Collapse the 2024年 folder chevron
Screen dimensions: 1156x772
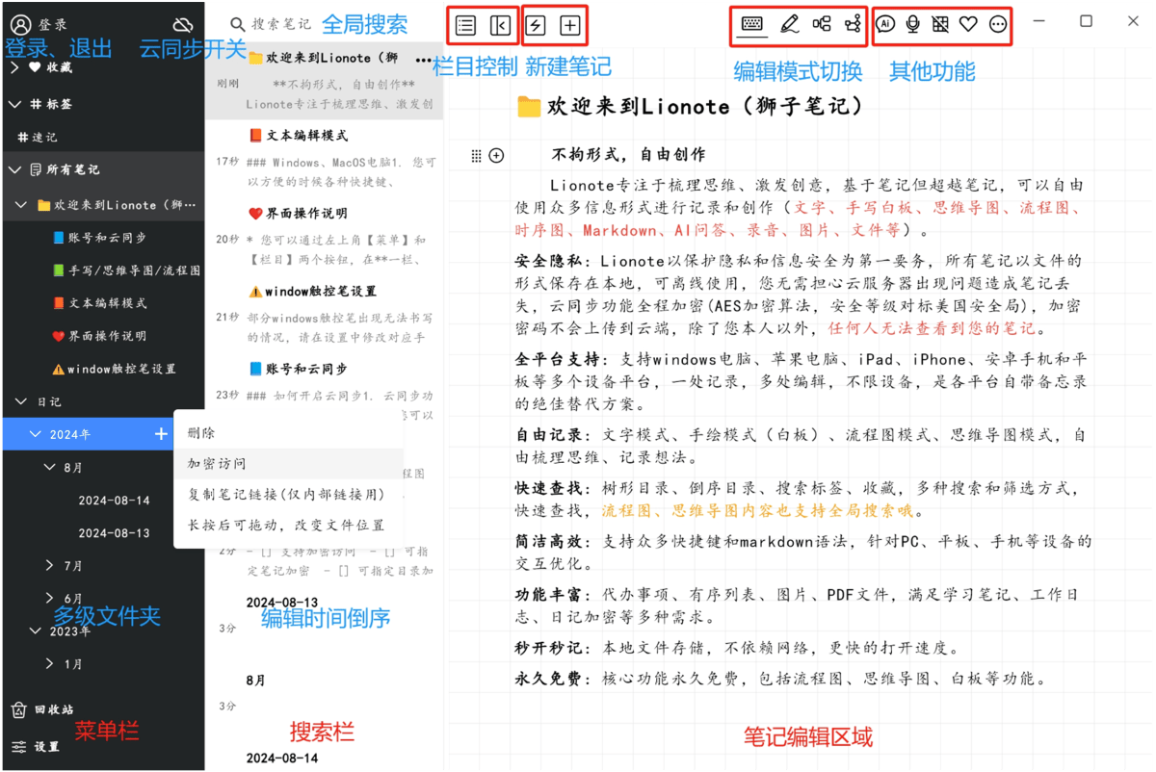click(x=37, y=434)
